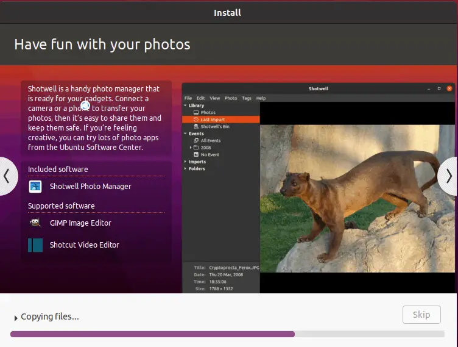Click the Install window title
458x347 pixels.
pos(227,13)
